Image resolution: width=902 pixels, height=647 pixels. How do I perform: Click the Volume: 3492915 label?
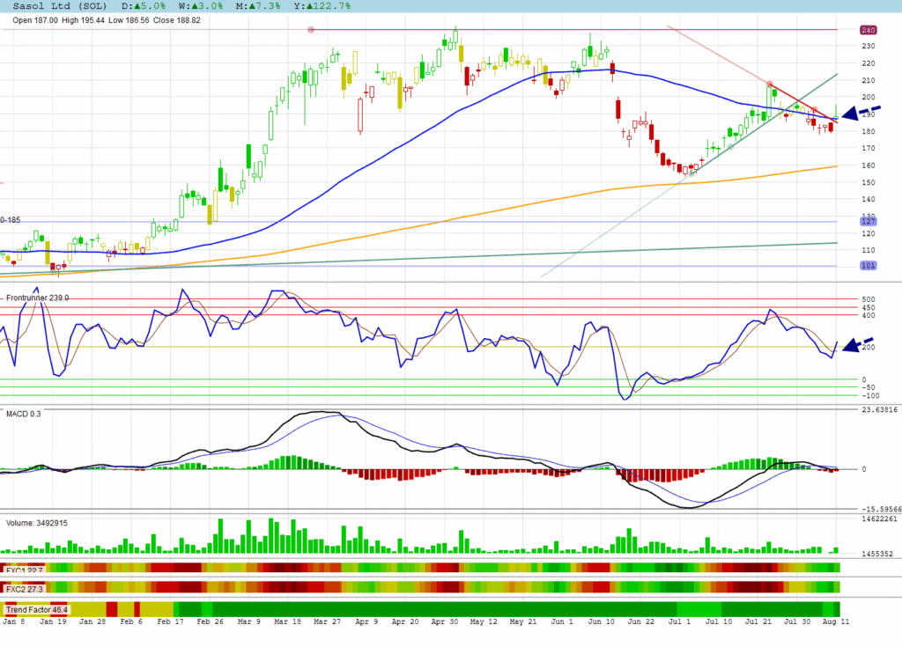(x=37, y=523)
